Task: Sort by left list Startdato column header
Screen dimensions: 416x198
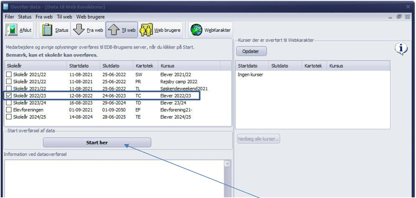Action: [x=83, y=66]
